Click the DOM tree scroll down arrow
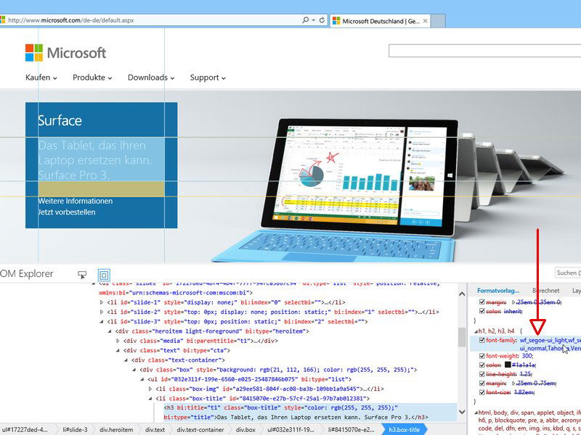 (462, 412)
